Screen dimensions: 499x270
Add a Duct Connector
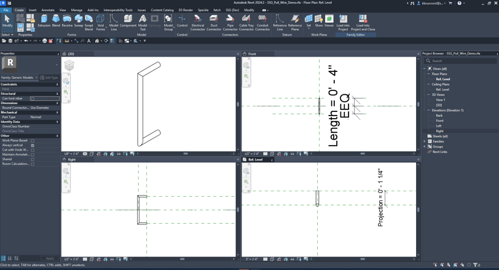pyautogui.click(x=214, y=22)
